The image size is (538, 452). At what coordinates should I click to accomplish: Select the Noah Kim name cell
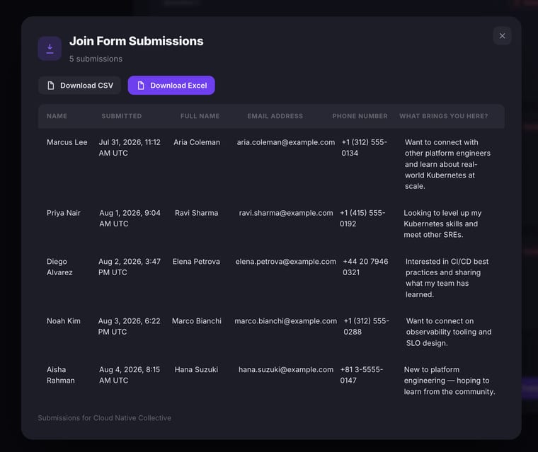64,321
